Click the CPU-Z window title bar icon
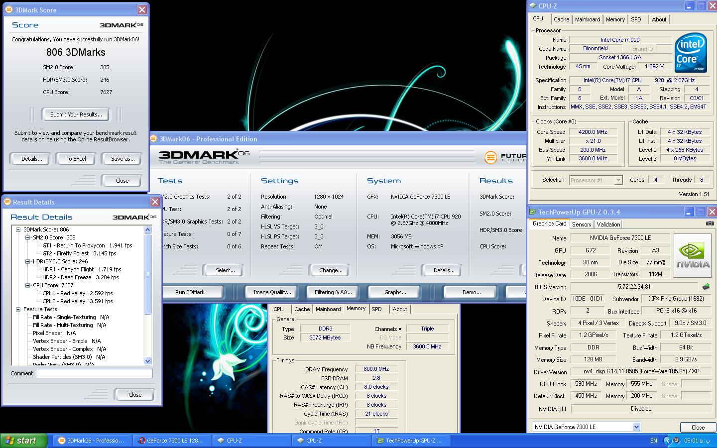Image resolution: width=717 pixels, height=448 pixels. (533, 6)
